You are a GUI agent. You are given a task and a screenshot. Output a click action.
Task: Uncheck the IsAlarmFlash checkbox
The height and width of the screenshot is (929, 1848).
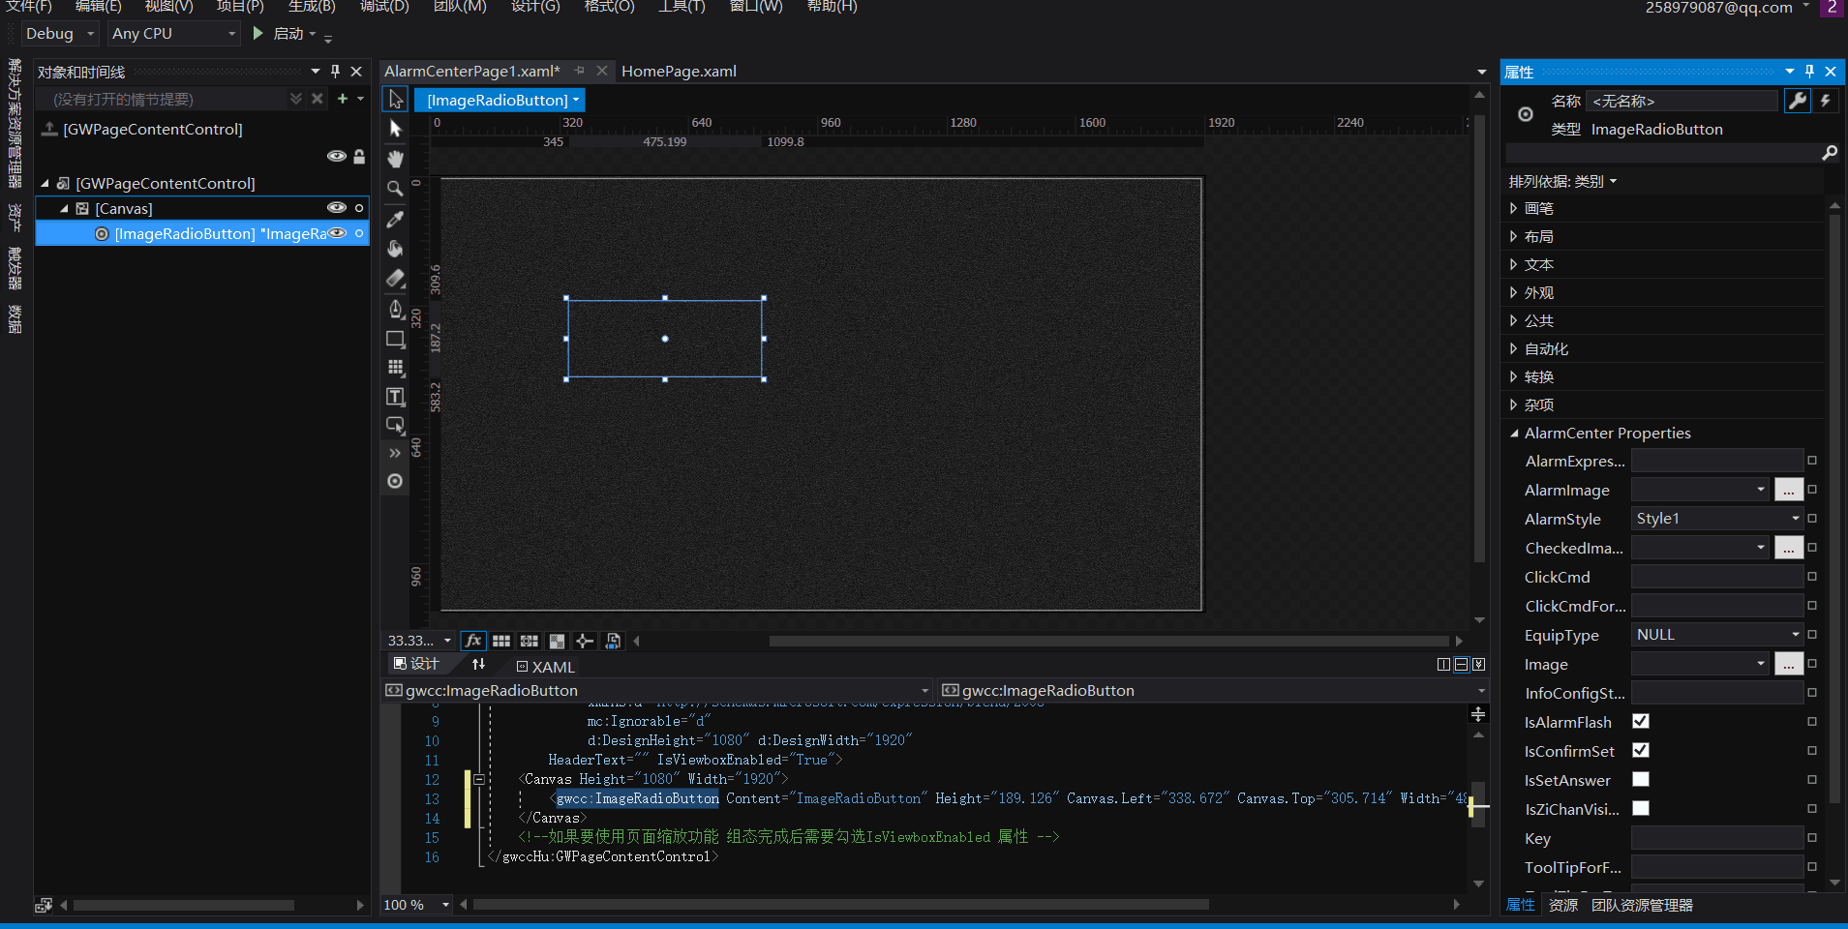coord(1640,721)
